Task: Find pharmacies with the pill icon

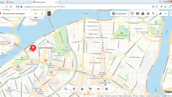Action: click(x=90, y=89)
